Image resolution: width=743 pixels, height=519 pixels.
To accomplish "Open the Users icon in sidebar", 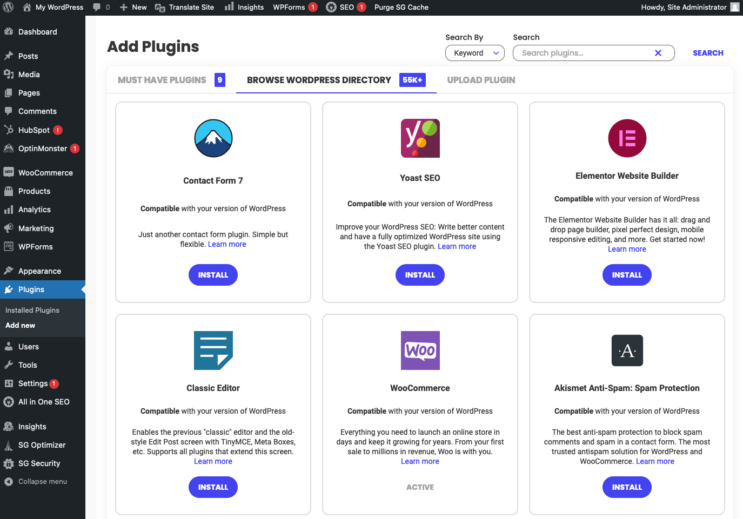I will point(9,347).
